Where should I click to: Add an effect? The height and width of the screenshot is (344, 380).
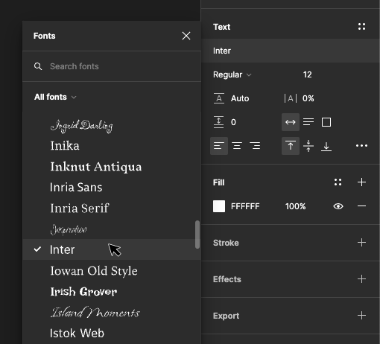[x=361, y=279]
